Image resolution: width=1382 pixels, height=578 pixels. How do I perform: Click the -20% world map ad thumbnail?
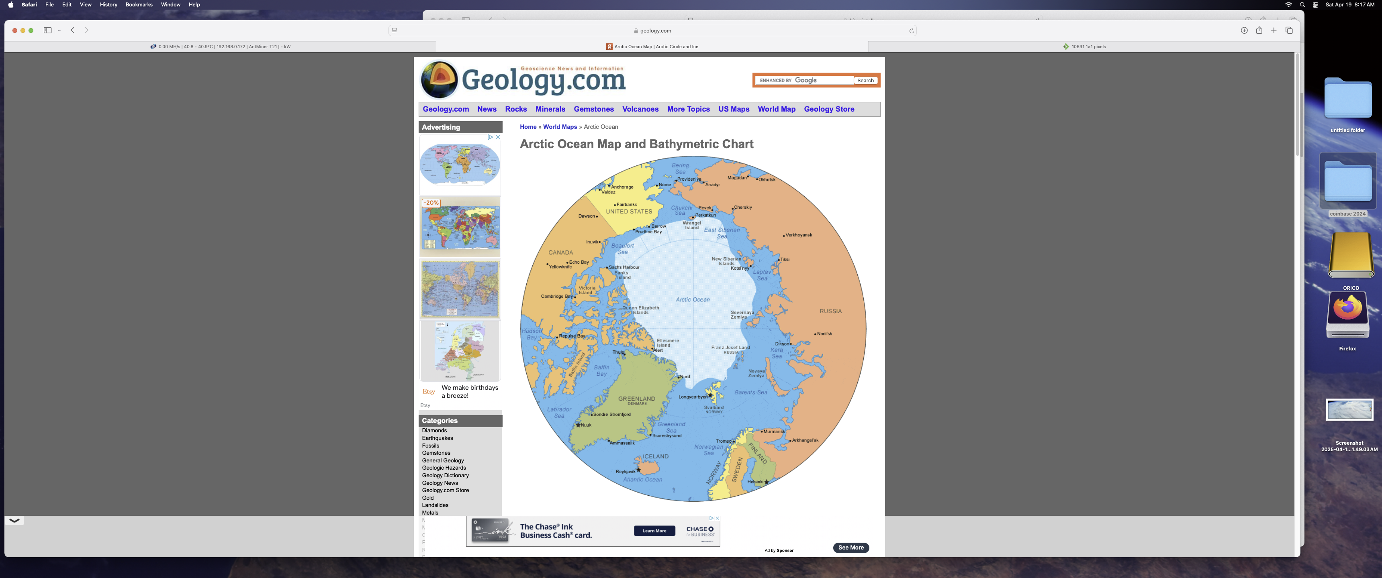pos(460,226)
